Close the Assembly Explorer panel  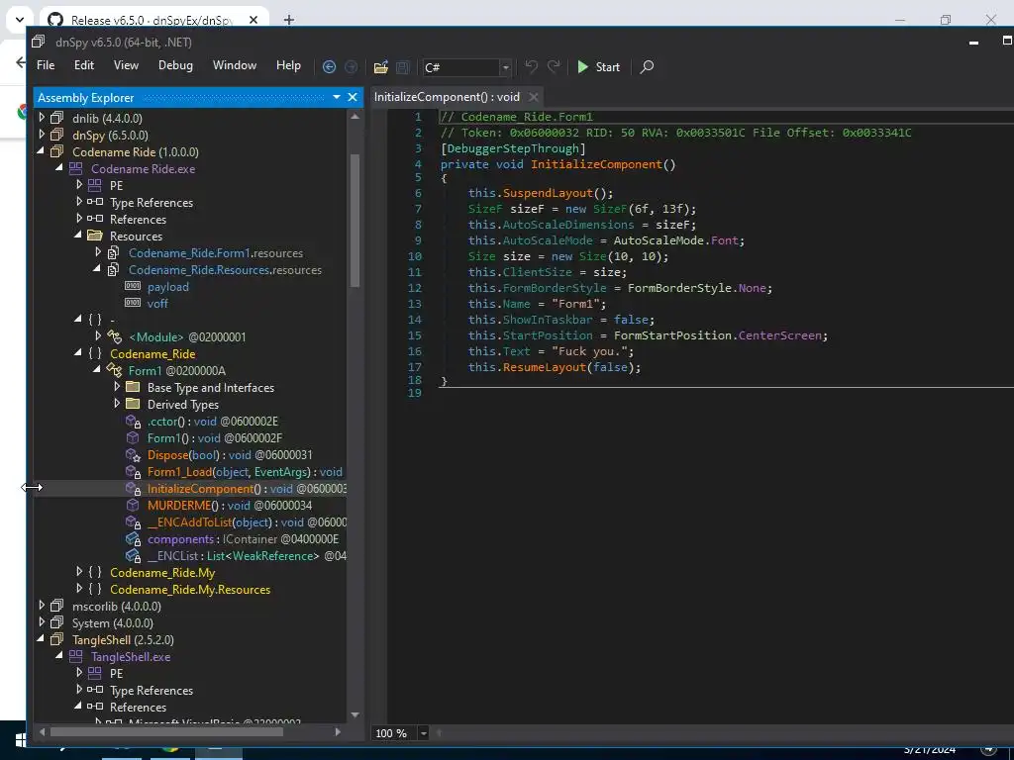353,97
